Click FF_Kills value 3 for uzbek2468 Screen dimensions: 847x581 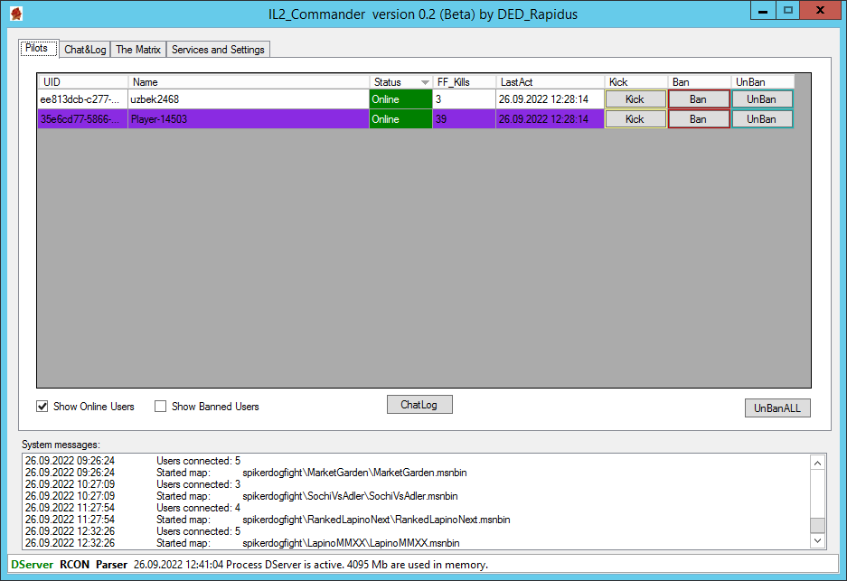coord(464,99)
